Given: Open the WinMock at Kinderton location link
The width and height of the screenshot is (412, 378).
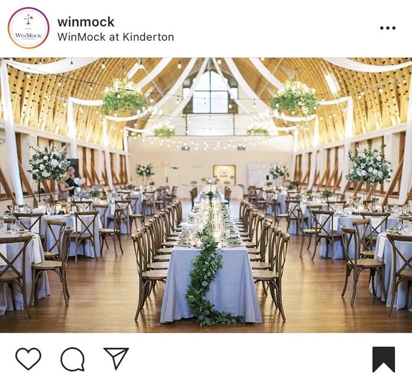Looking at the screenshot, I should pyautogui.click(x=115, y=37).
